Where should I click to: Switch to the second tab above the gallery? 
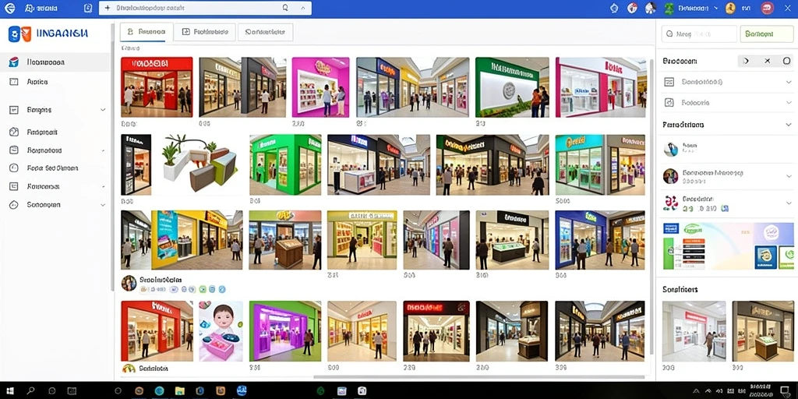205,31
